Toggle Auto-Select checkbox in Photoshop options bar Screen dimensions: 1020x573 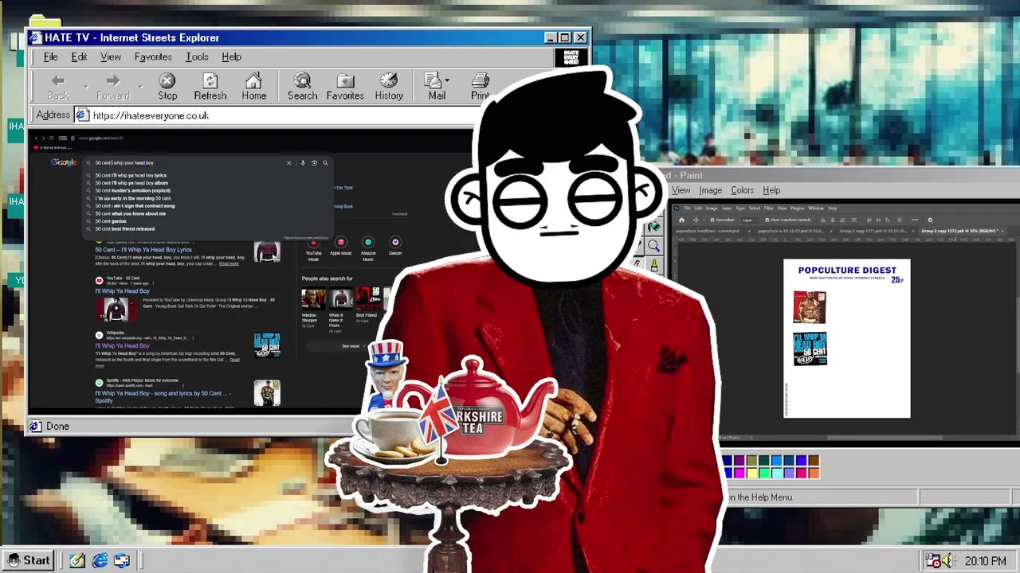click(711, 220)
